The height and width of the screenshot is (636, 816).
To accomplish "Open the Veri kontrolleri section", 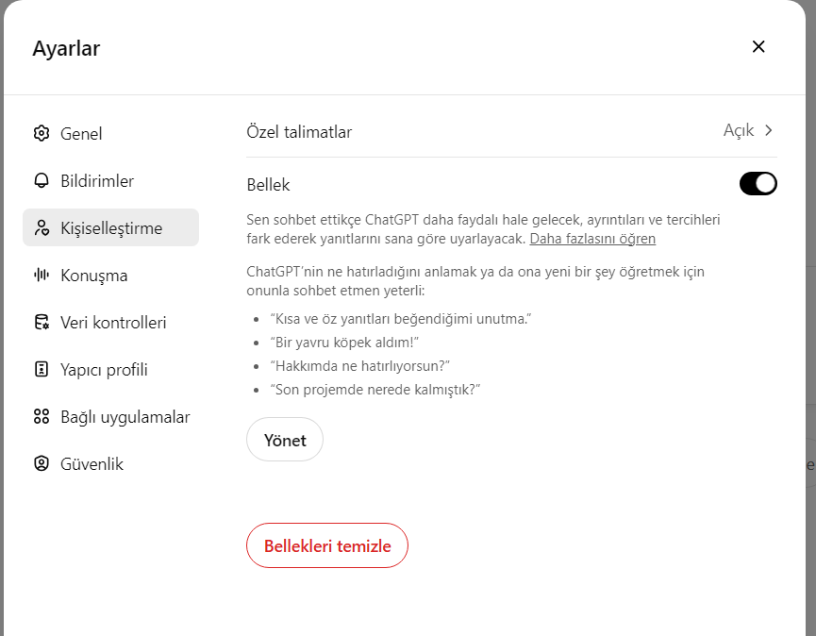I will (x=111, y=323).
